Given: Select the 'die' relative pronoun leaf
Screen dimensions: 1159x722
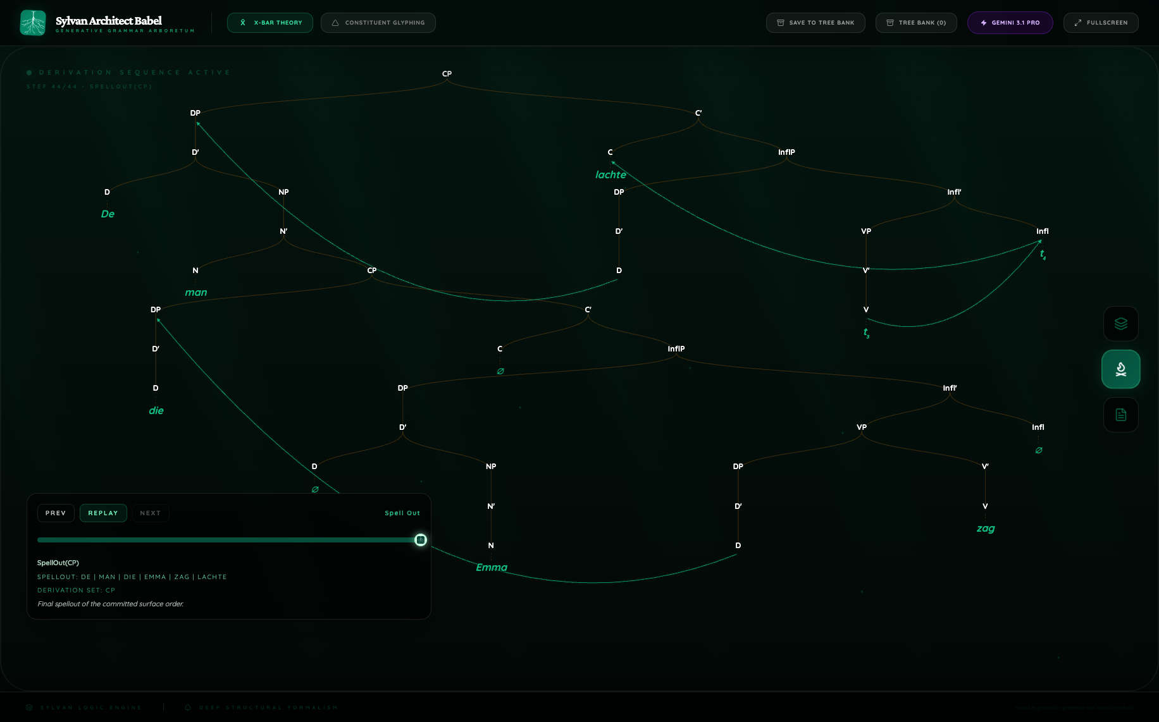Looking at the screenshot, I should (156, 411).
